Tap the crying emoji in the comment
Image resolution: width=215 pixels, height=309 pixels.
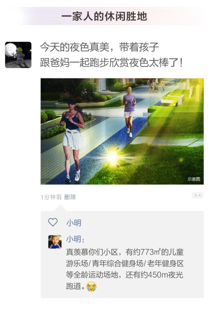pos(91,287)
